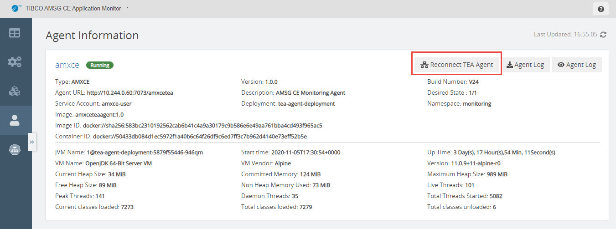This screenshot has width=616, height=229.
Task: Click Reconnect TEA Agent button
Action: coord(457,65)
